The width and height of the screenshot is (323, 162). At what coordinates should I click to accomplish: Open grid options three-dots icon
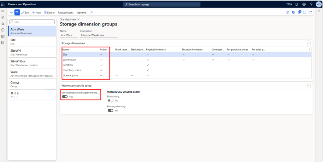click(x=309, y=49)
